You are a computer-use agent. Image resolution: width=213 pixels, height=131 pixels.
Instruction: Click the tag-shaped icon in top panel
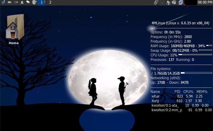click(28, 2)
